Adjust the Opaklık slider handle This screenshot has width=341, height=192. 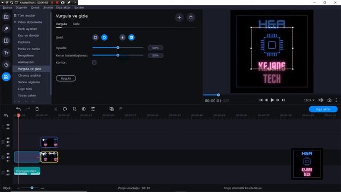(118, 47)
